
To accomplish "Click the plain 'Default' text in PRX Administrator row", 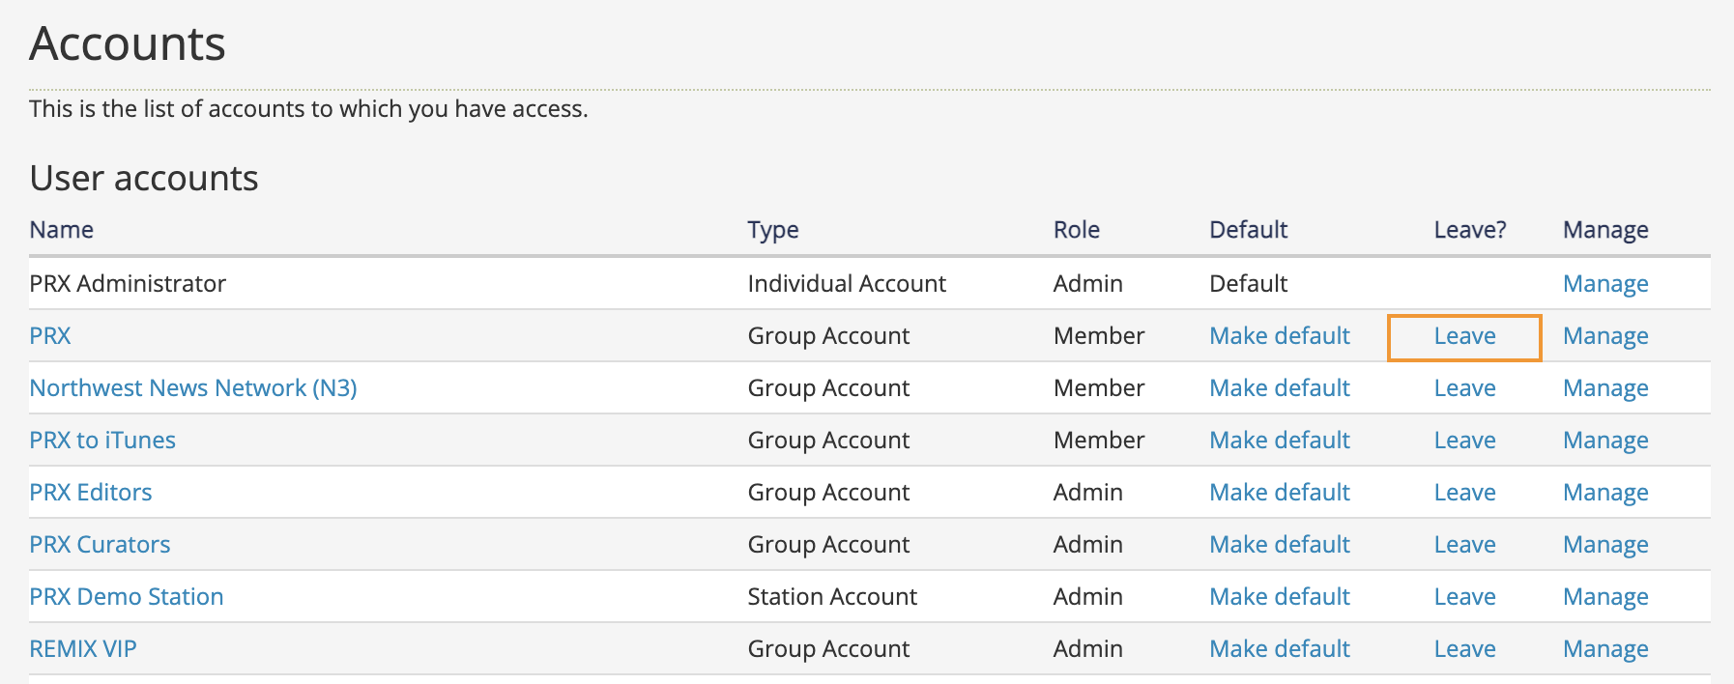I will (x=1249, y=283).
